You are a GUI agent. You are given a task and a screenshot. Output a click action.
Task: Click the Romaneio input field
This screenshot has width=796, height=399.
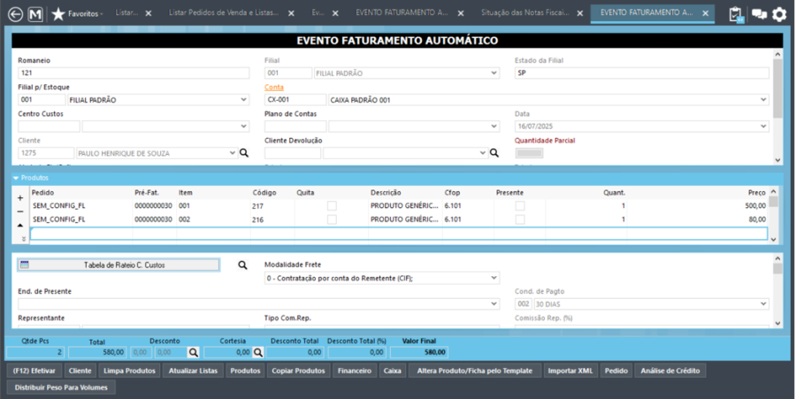133,73
